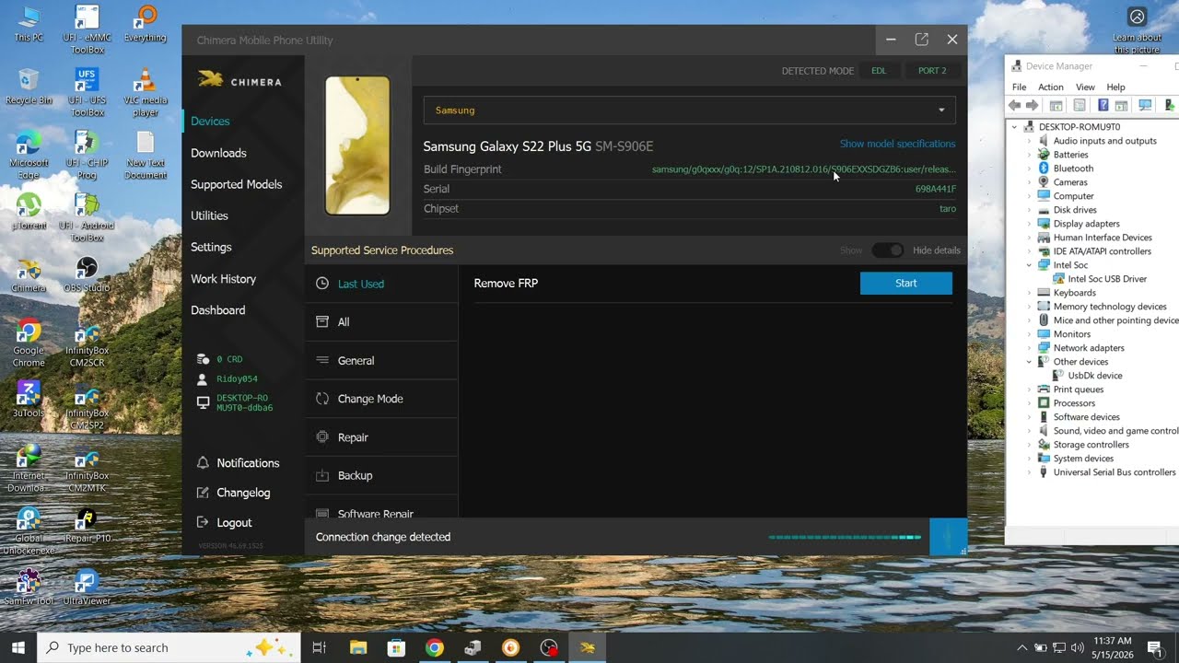
Task: Select Intel Soc USB Driver device
Action: (x=1107, y=279)
